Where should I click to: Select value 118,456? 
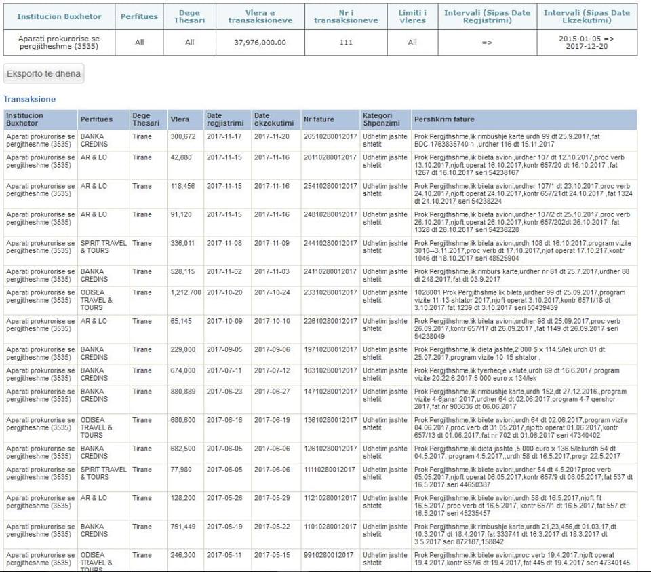[x=182, y=186]
